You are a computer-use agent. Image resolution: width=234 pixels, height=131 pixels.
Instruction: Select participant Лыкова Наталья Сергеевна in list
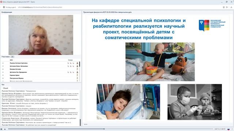coord(19,63)
